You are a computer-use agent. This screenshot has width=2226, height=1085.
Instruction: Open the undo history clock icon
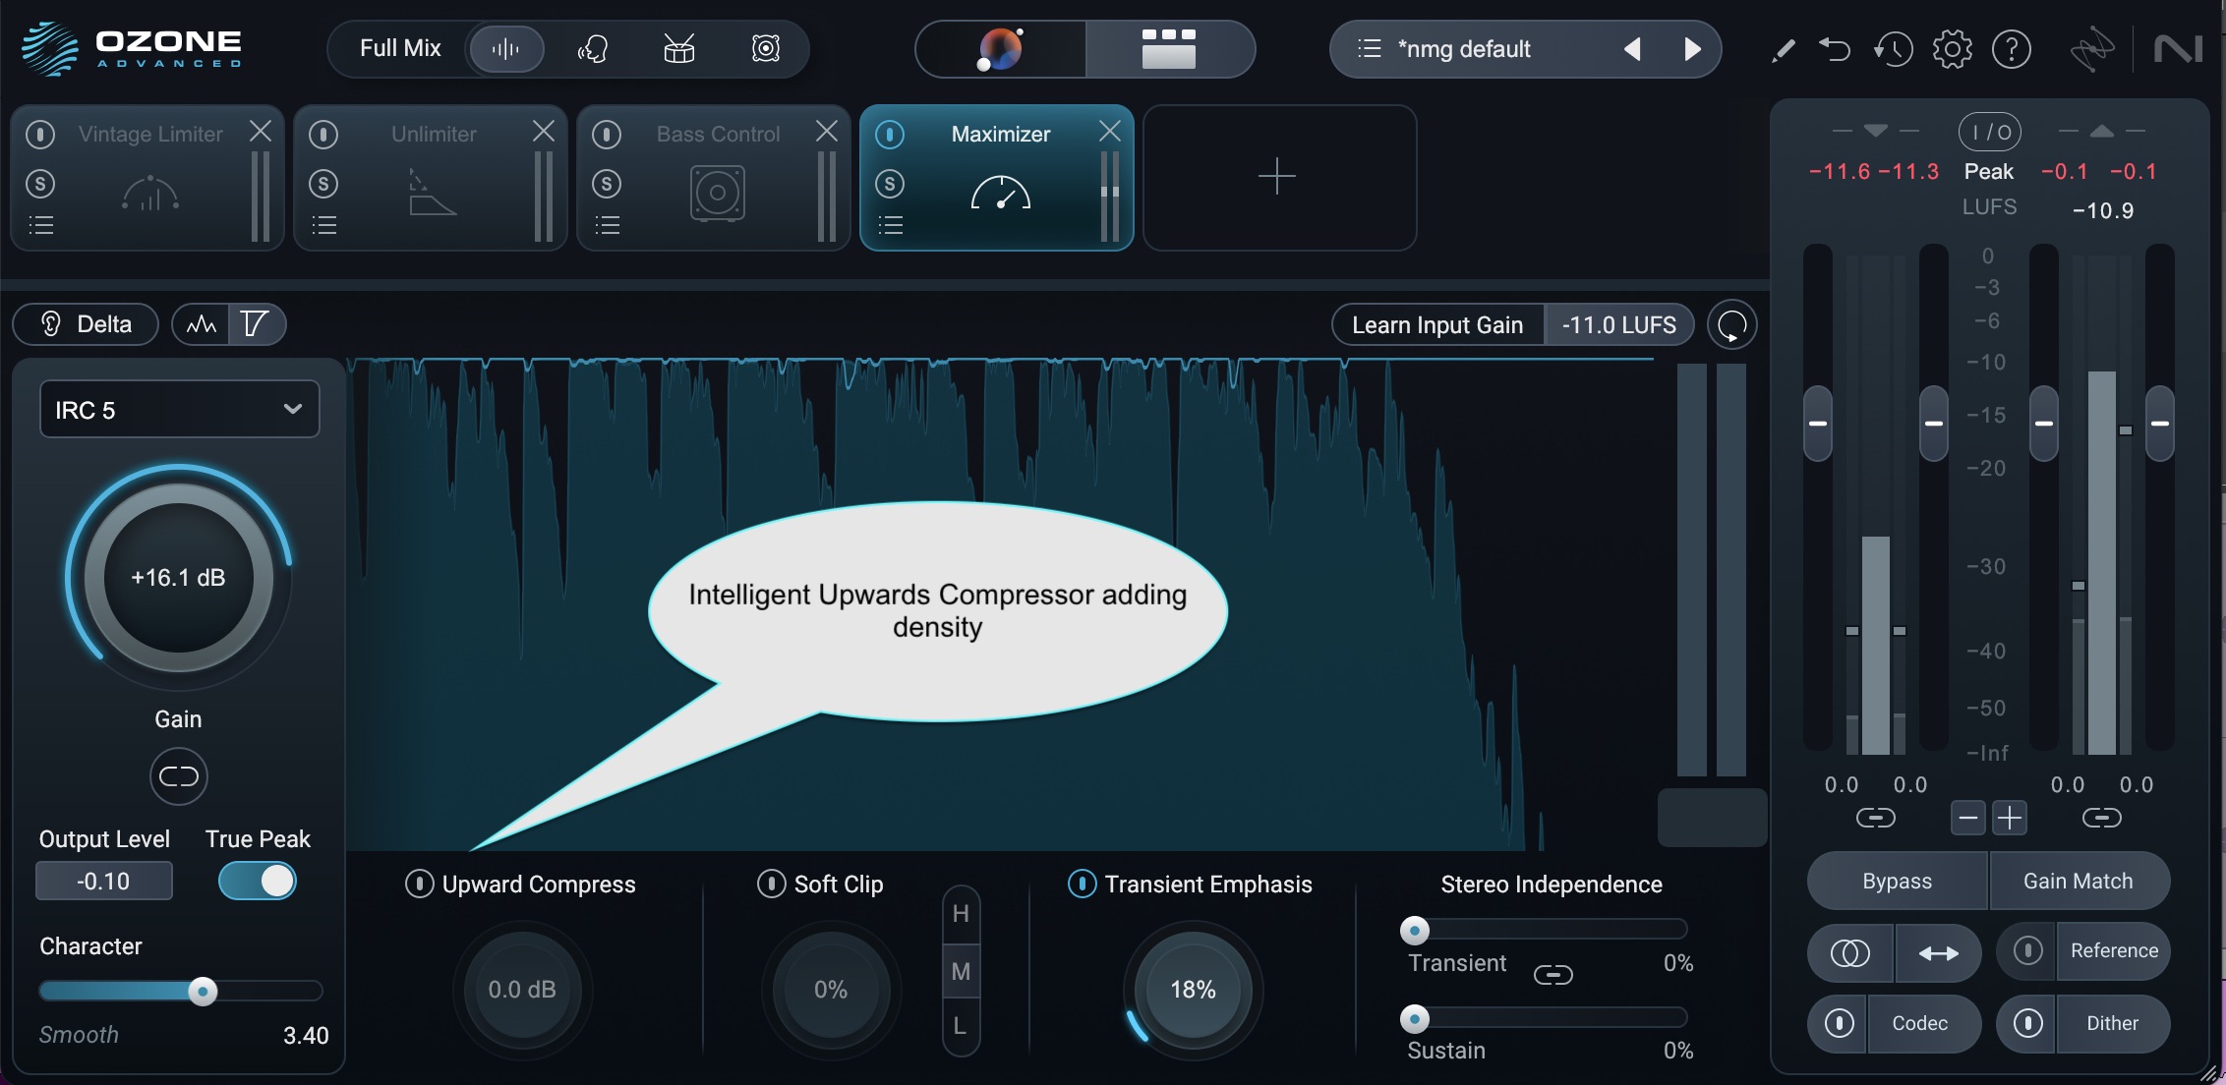pyautogui.click(x=1893, y=49)
